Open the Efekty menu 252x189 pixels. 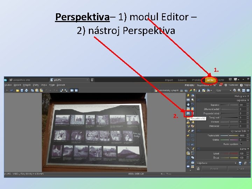(x=36, y=85)
